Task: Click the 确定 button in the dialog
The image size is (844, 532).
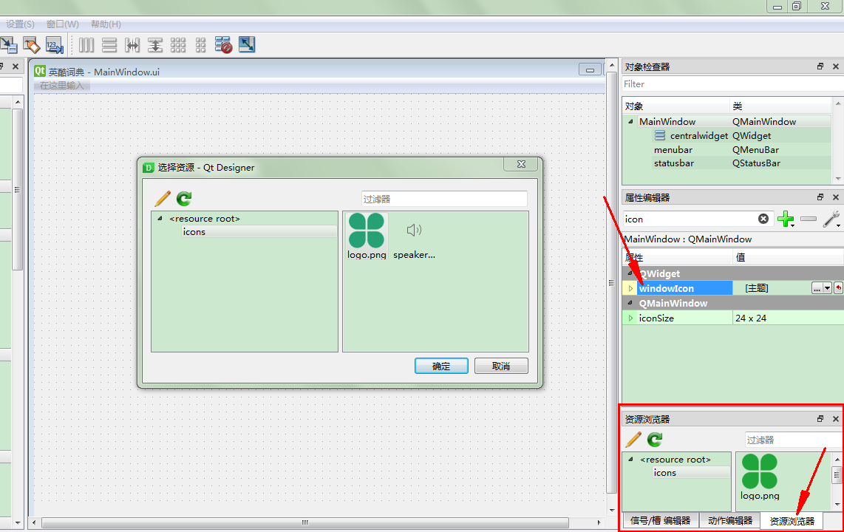Action: tap(441, 366)
